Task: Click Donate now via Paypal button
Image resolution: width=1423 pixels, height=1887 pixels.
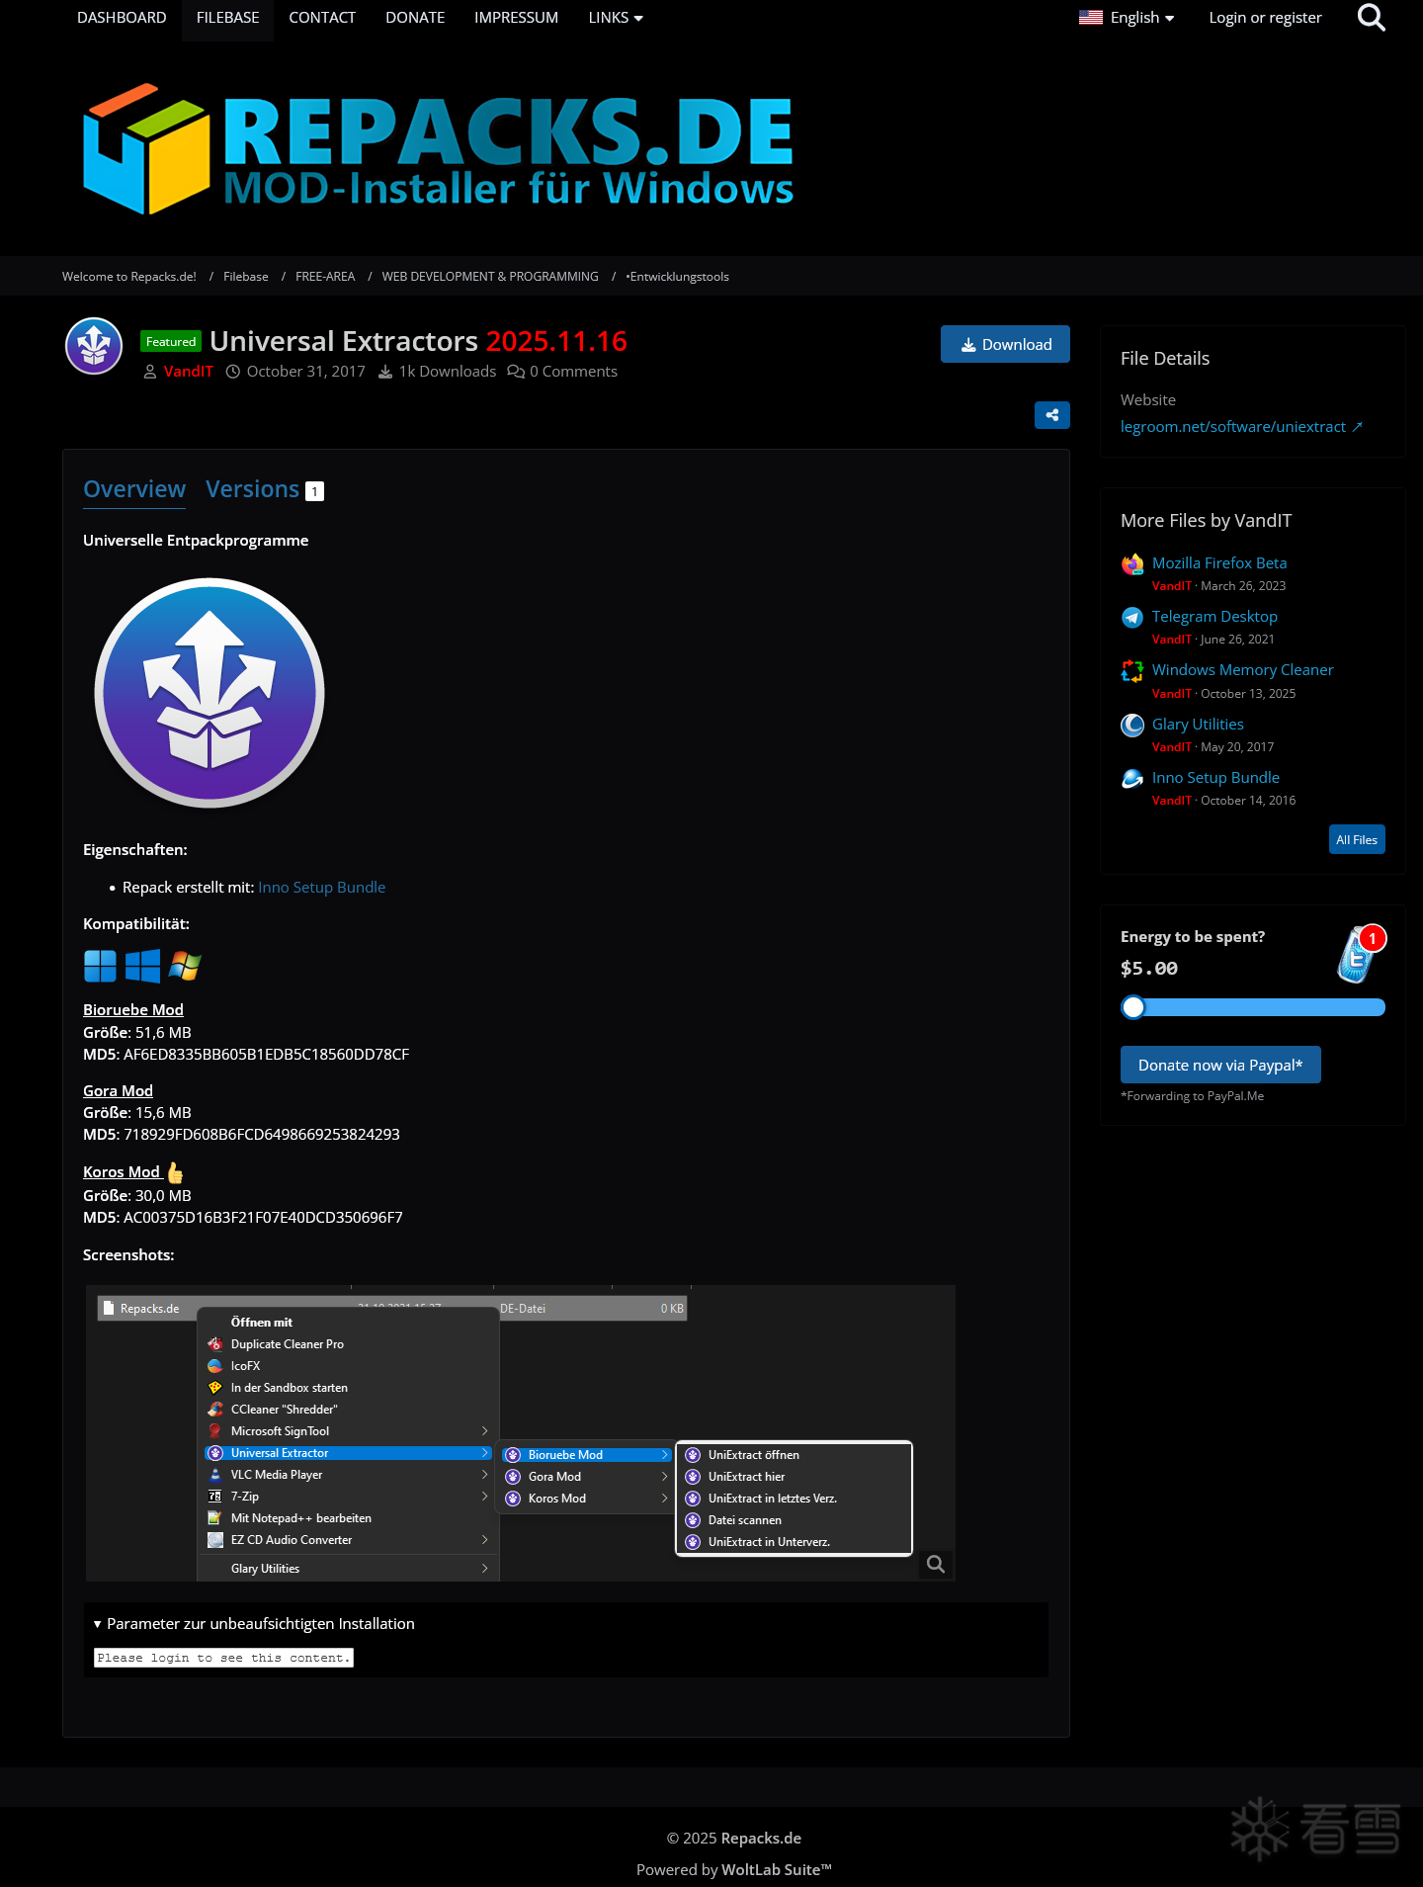Action: point(1220,1065)
